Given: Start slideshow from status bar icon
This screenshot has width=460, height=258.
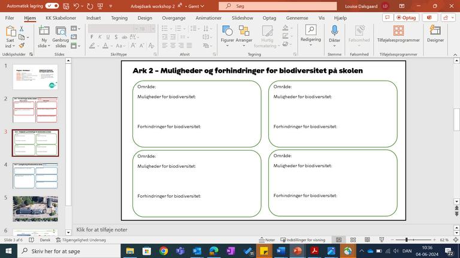Looking at the screenshot, I should pos(382,240).
